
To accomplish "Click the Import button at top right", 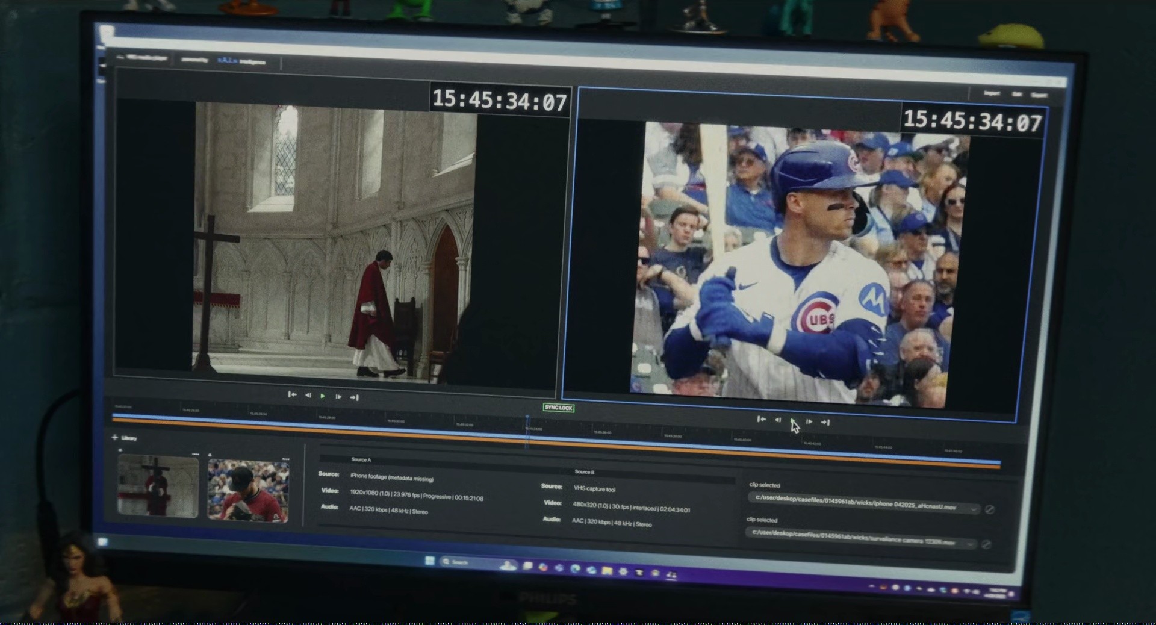I will click(x=991, y=93).
